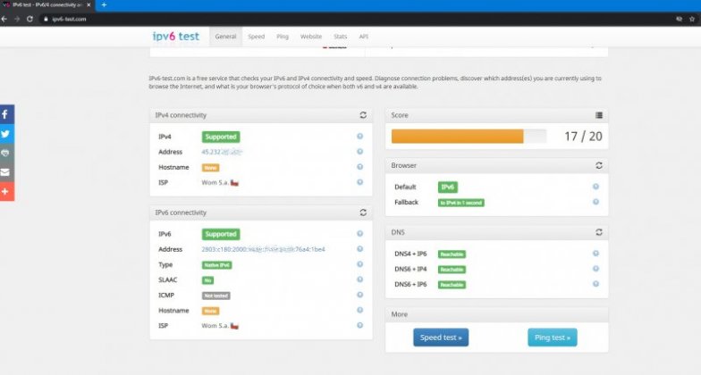Open score details list icon
The height and width of the screenshot is (375, 701).
[x=599, y=115]
